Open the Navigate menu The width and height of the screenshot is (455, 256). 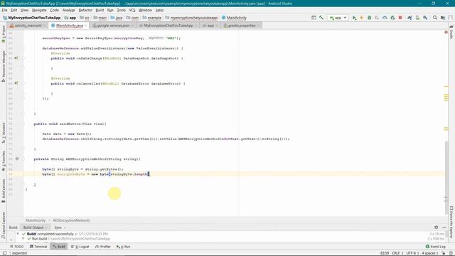click(x=39, y=10)
